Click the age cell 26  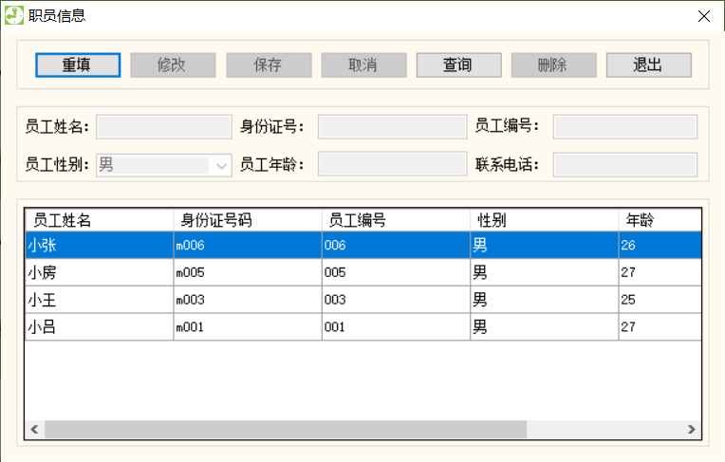pos(660,245)
